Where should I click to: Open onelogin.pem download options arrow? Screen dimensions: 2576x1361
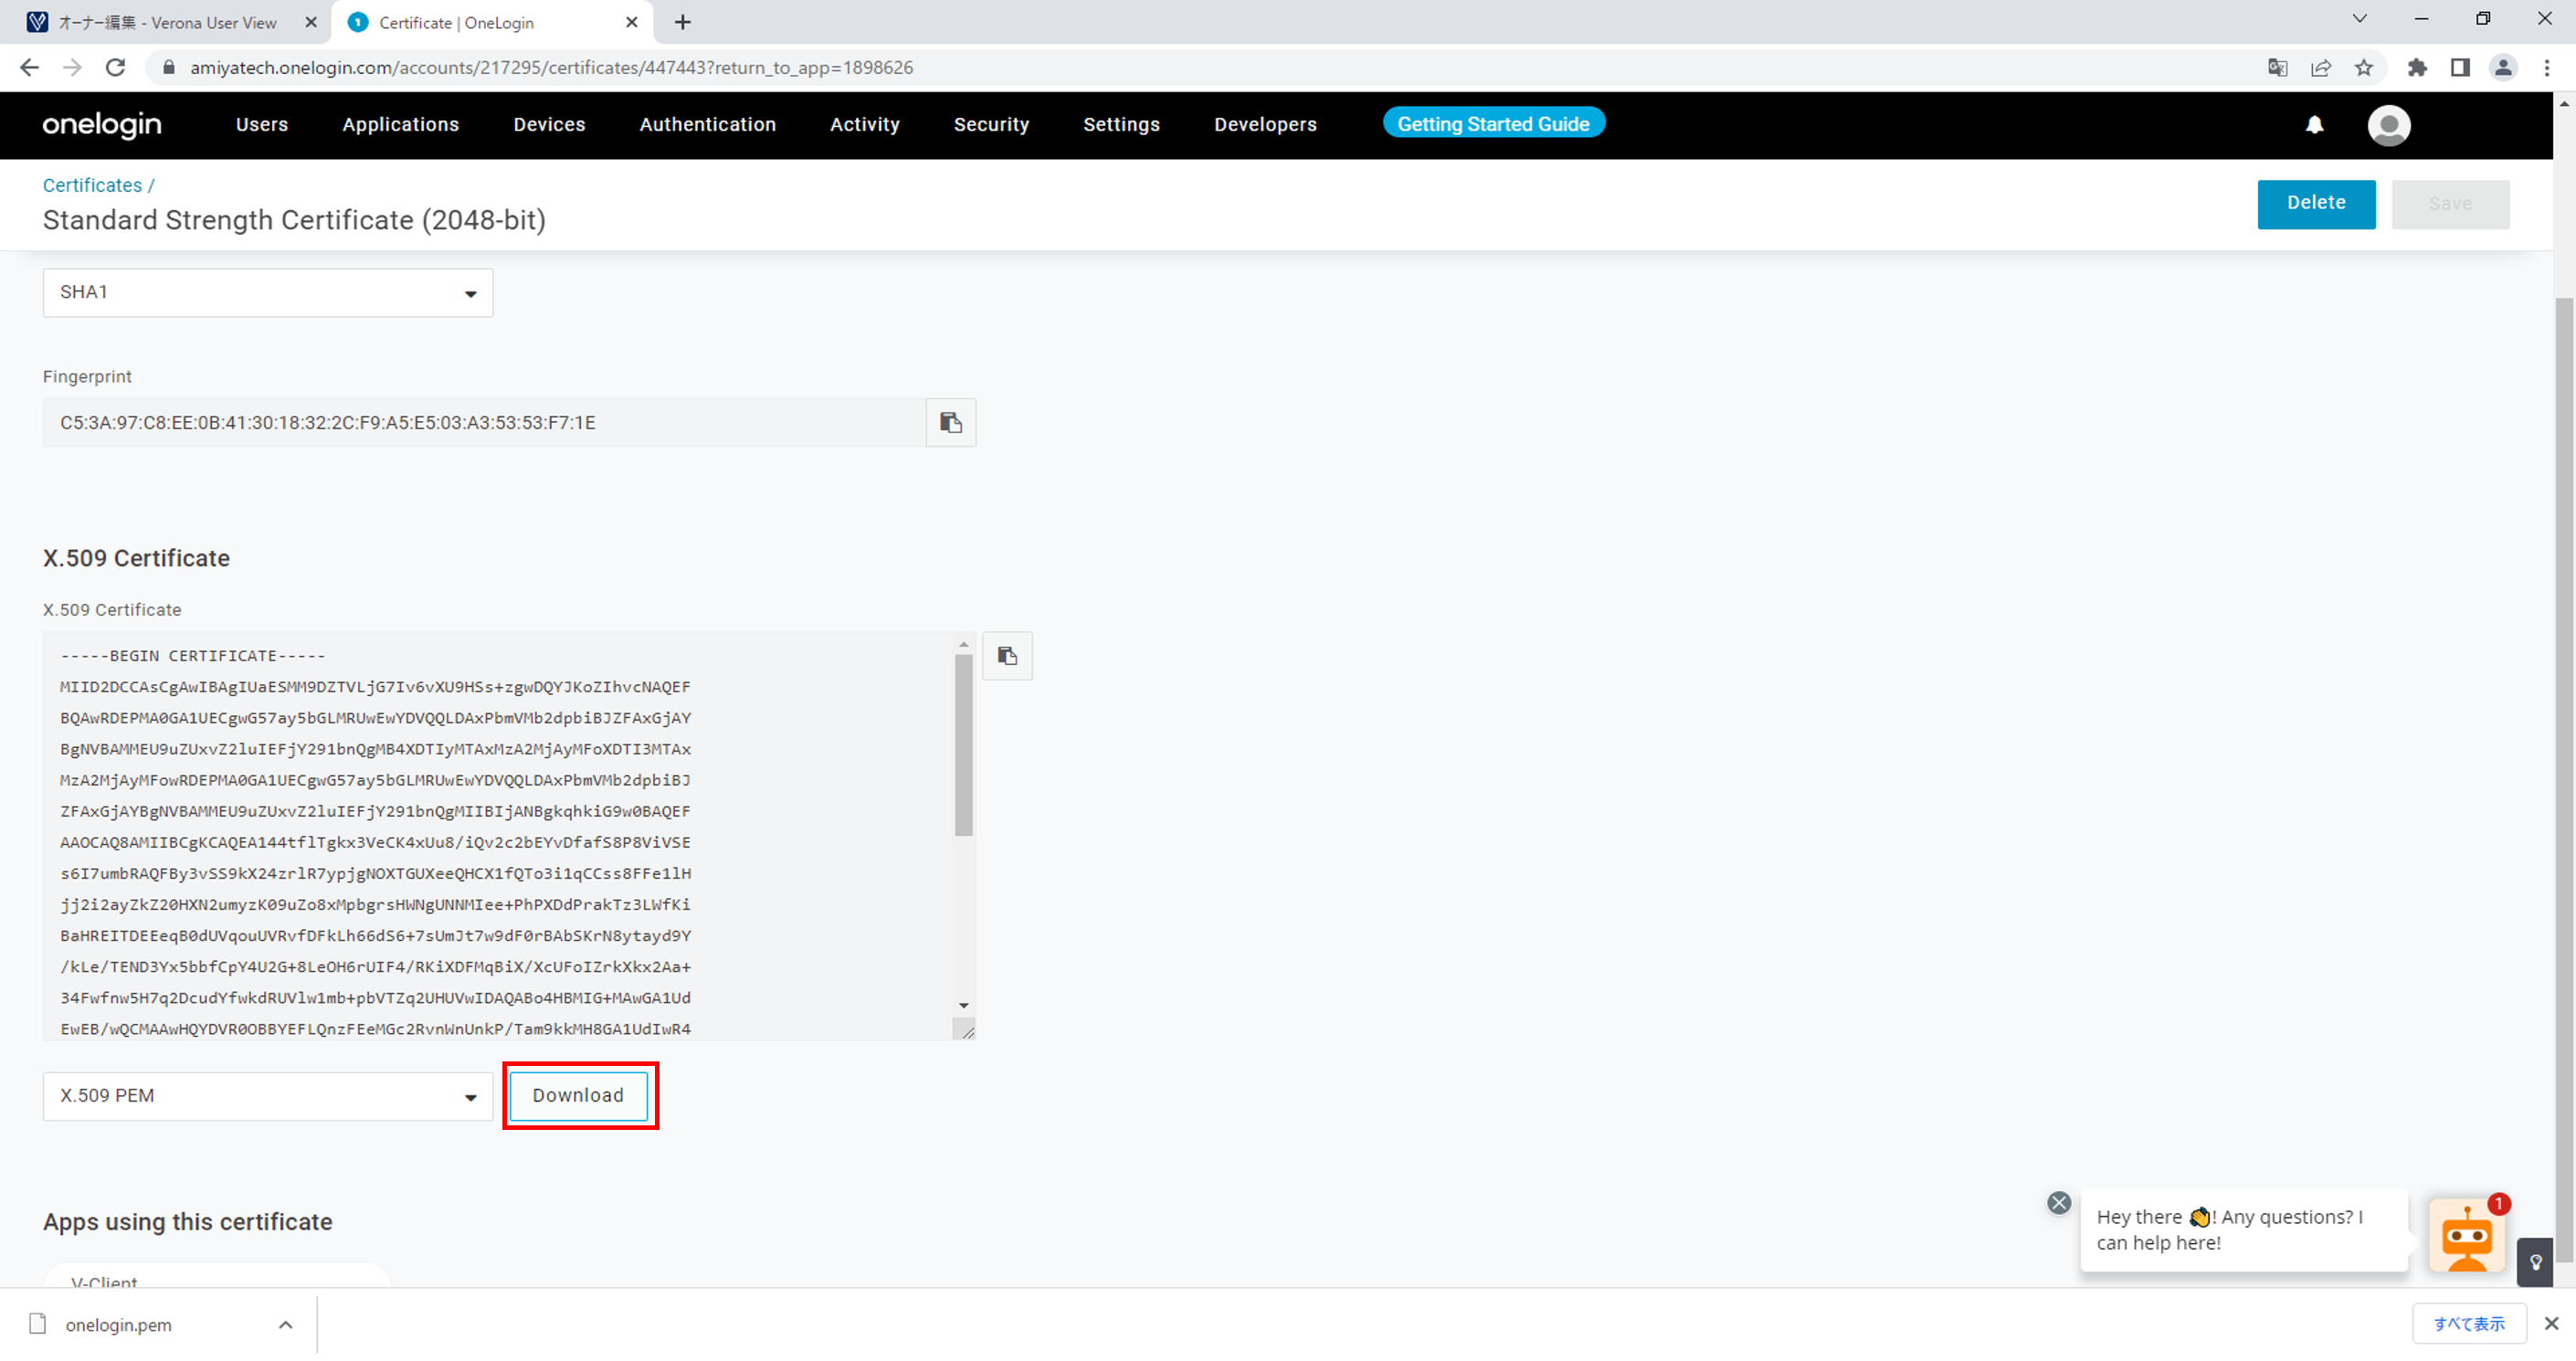[x=285, y=1325]
